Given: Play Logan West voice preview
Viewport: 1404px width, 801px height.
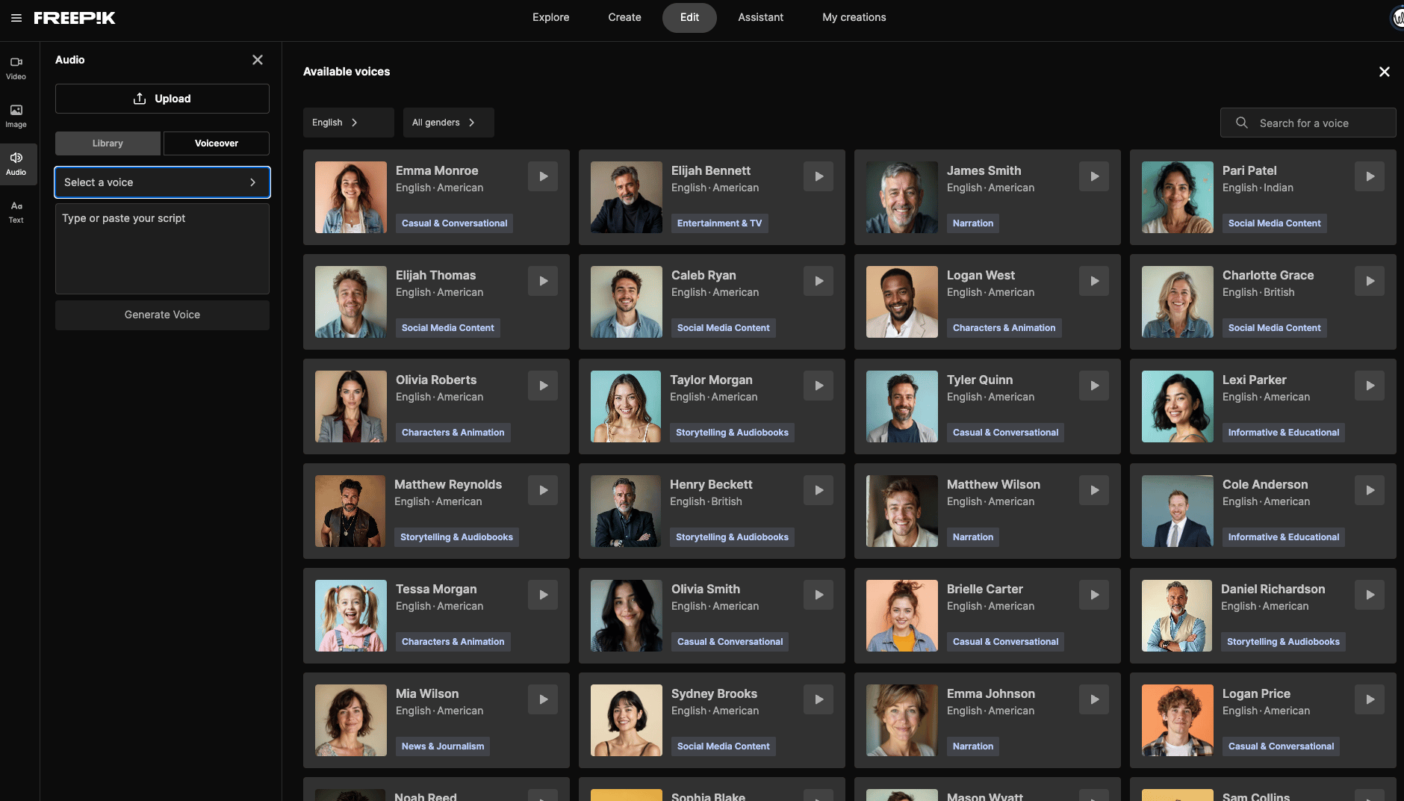Looking at the screenshot, I should [1095, 281].
